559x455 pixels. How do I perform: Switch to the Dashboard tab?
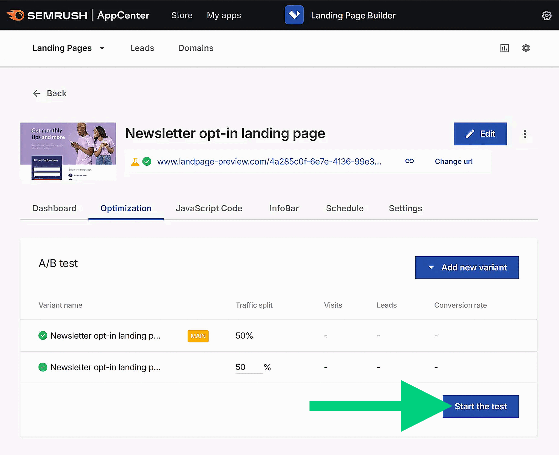(x=54, y=208)
